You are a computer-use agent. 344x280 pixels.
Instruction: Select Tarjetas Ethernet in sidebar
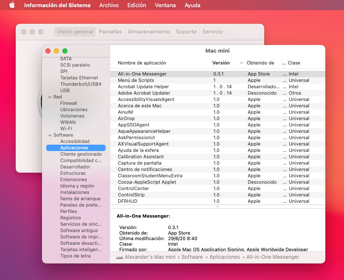[79, 78]
